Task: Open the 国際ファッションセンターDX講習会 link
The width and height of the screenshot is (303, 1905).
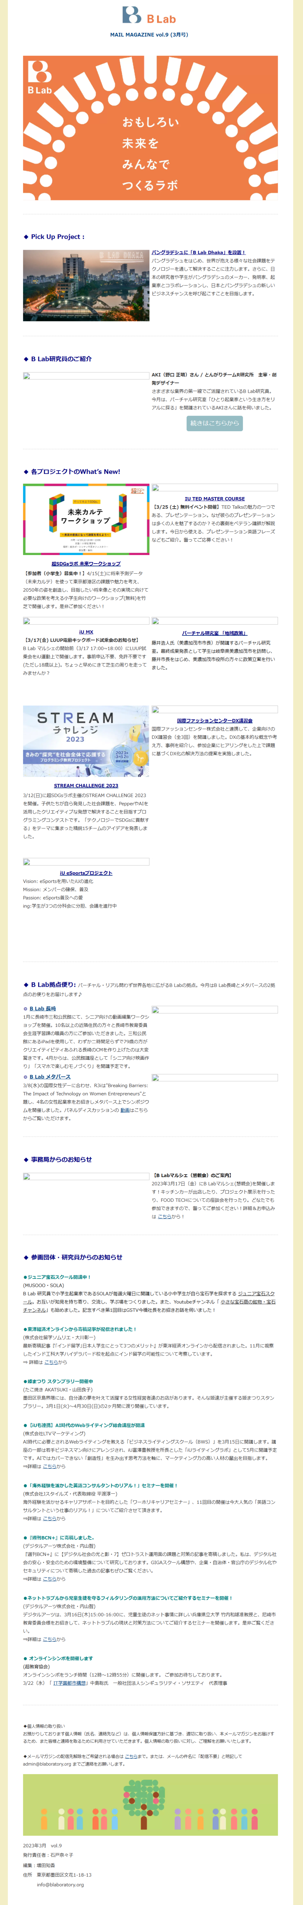Action: pyautogui.click(x=214, y=721)
